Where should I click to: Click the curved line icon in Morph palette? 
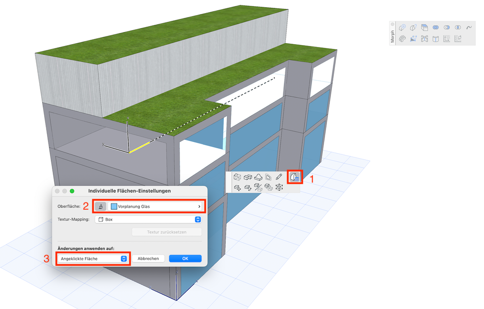coord(469,28)
